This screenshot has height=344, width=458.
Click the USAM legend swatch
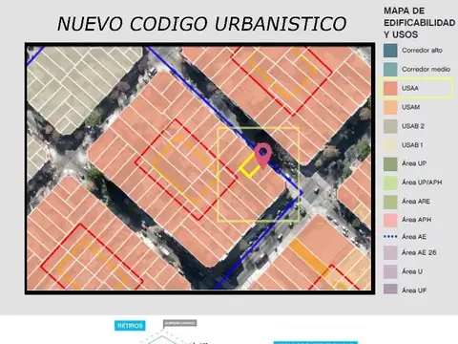[x=390, y=107]
